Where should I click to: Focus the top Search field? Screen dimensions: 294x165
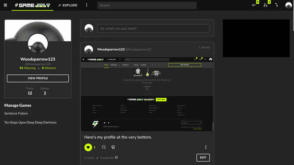pos(147,6)
